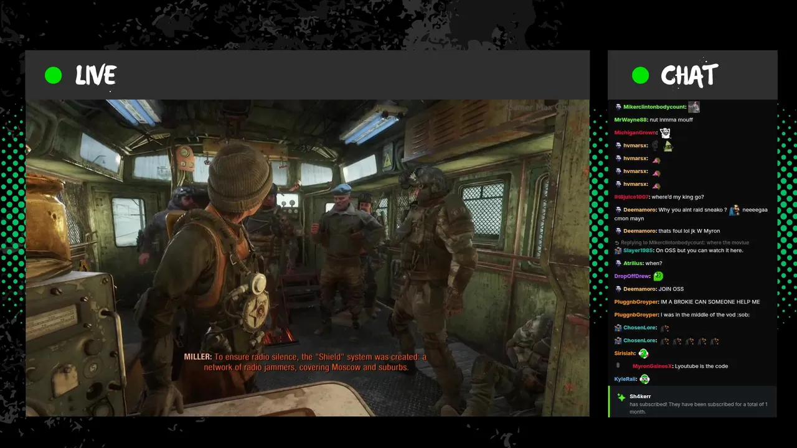797x448 pixels.
Task: Click 'I was in the middle of the vod' message
Action: [x=705, y=315]
